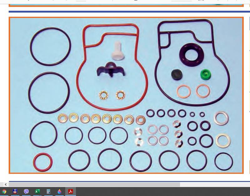Open Google Chrome from the taskbar
Screen dimensions: 250x196
pyautogui.click(x=4, y=191)
